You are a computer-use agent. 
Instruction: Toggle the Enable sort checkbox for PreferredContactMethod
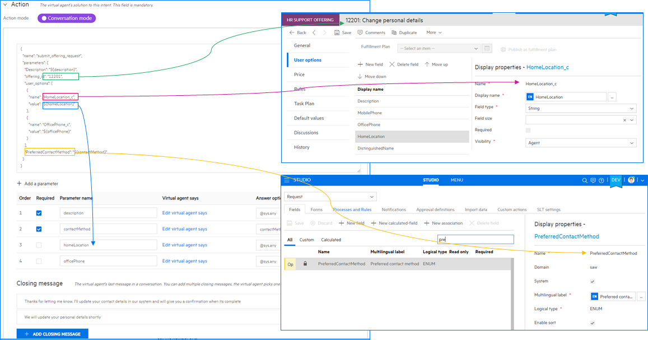pos(593,323)
